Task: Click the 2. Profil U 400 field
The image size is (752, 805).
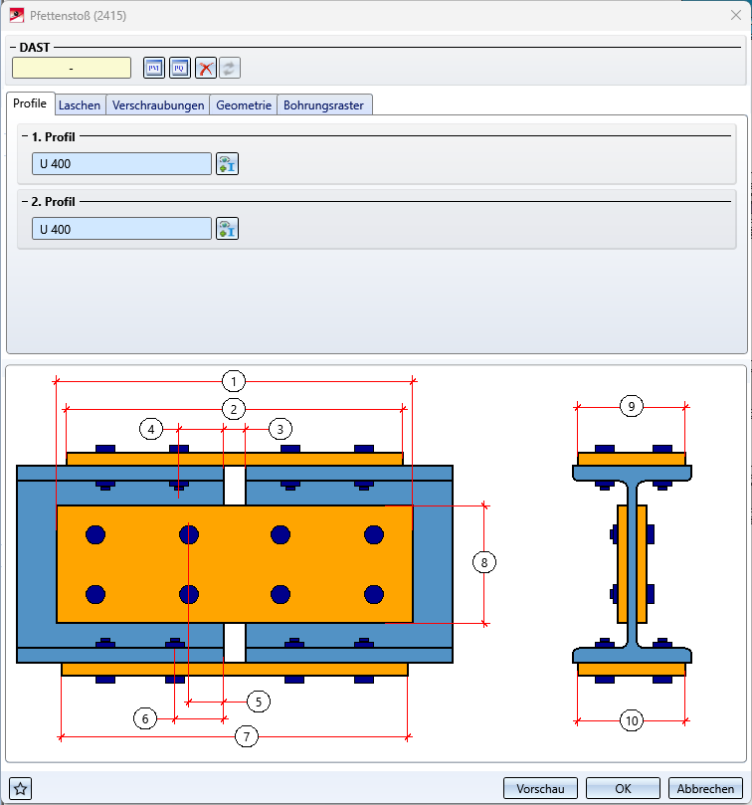Action: point(121,229)
